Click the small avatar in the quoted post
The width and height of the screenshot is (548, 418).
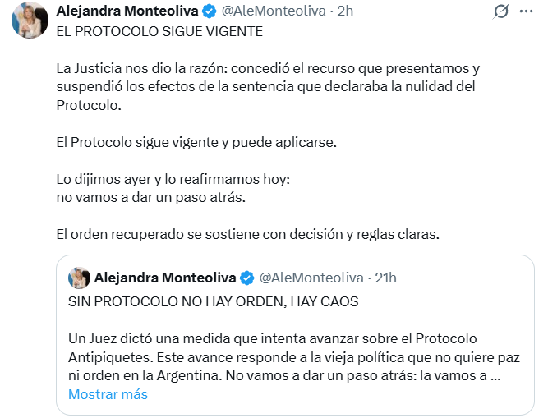point(79,278)
